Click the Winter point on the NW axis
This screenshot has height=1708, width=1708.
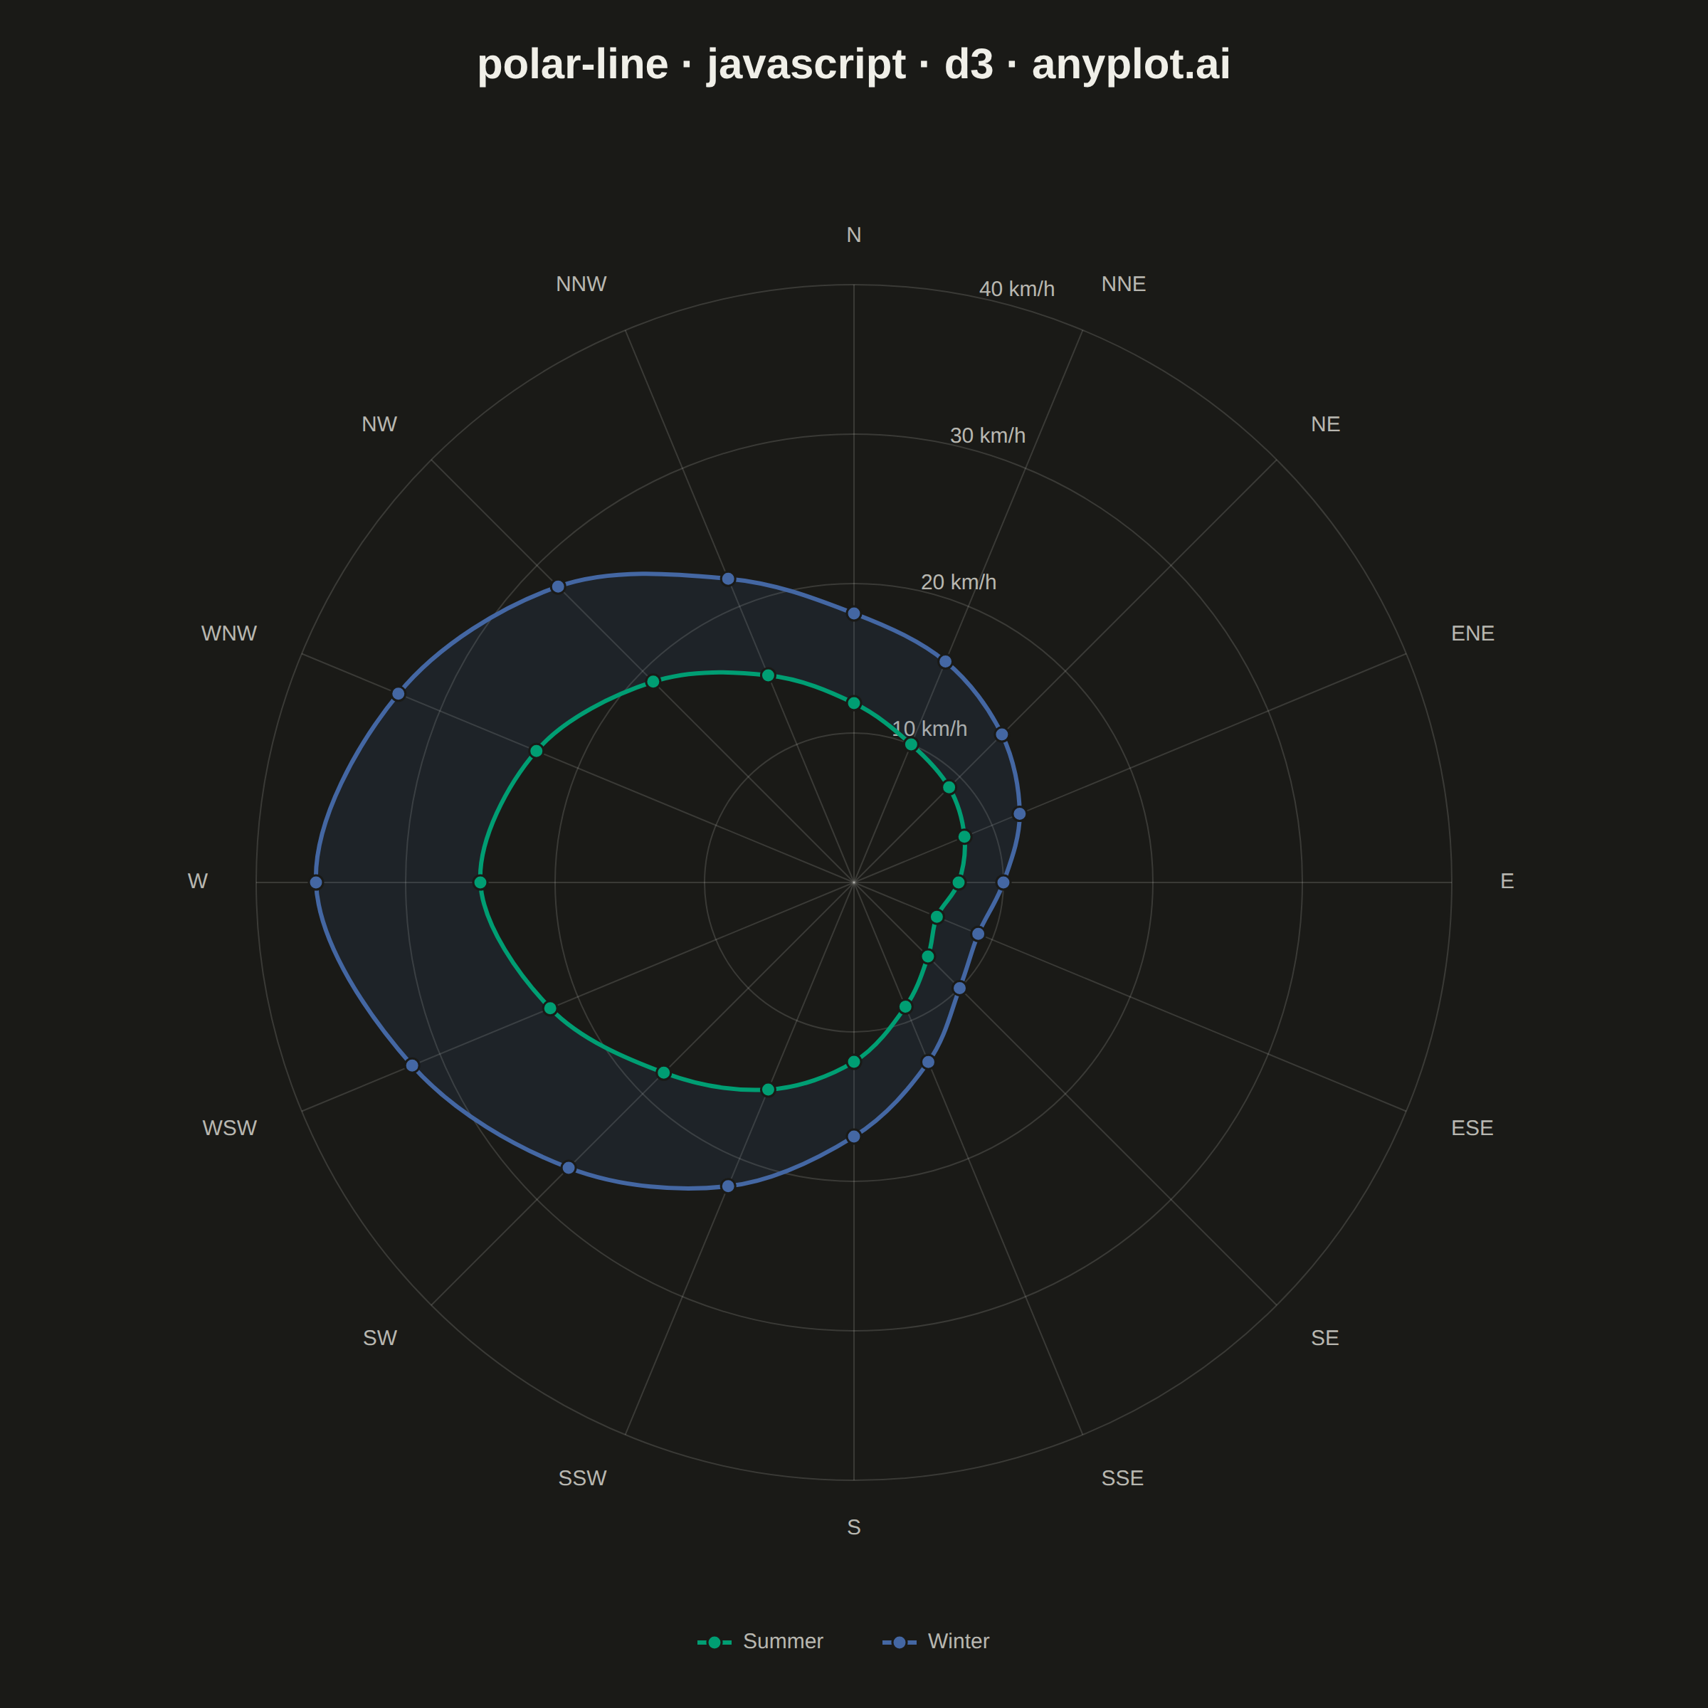pos(558,587)
